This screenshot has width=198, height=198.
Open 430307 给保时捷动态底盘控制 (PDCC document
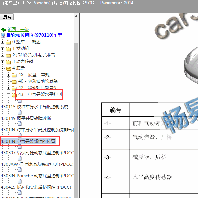click(x=37, y=153)
